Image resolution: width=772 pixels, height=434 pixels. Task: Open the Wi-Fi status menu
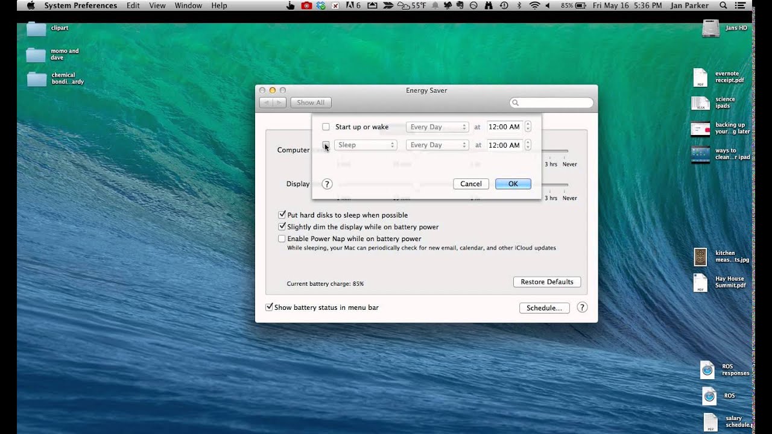(534, 5)
